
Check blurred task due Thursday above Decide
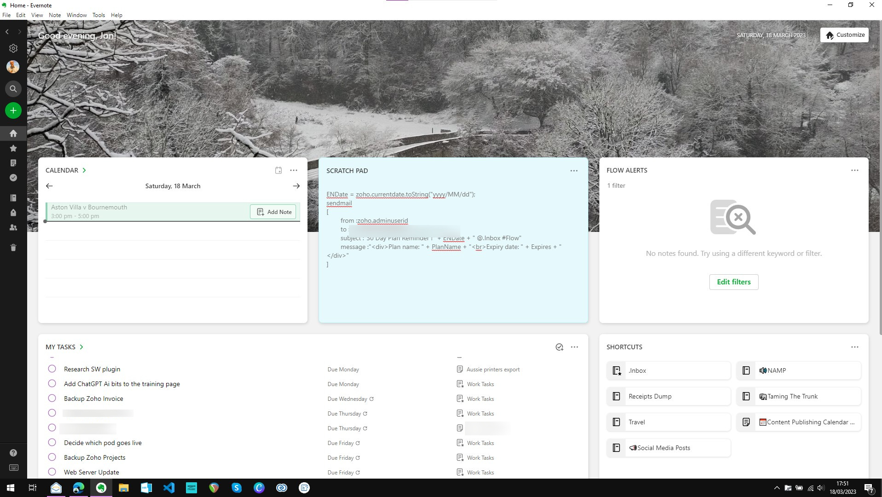tap(52, 428)
